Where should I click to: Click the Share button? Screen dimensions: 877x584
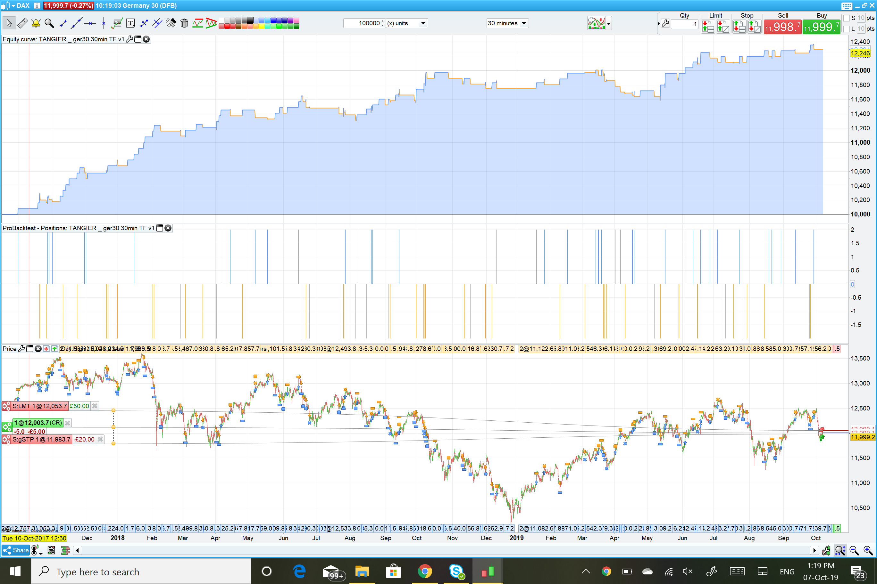click(x=16, y=550)
